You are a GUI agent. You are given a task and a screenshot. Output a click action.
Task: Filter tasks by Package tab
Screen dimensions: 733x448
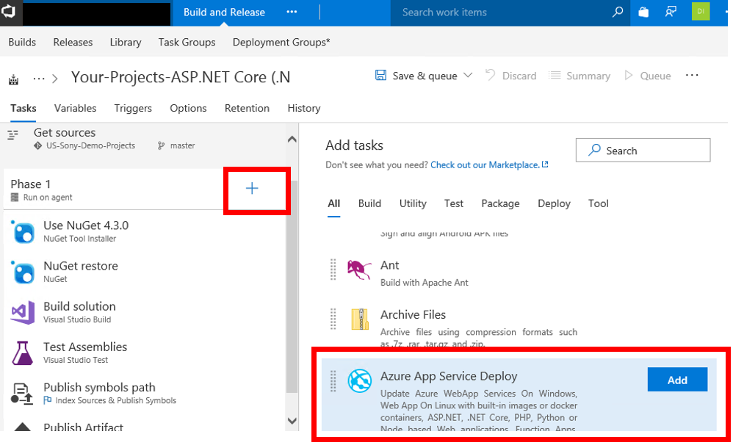click(x=500, y=204)
